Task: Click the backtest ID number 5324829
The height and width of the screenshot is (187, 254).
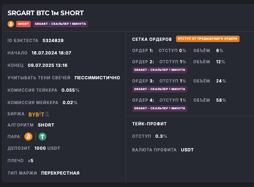Action: point(53,40)
